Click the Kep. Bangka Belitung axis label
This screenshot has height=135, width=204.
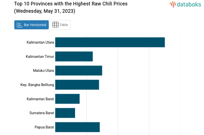click(x=37, y=85)
